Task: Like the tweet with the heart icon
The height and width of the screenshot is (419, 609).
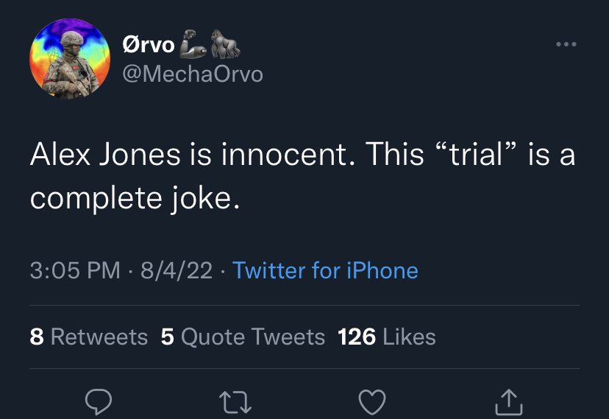Action: (x=372, y=402)
